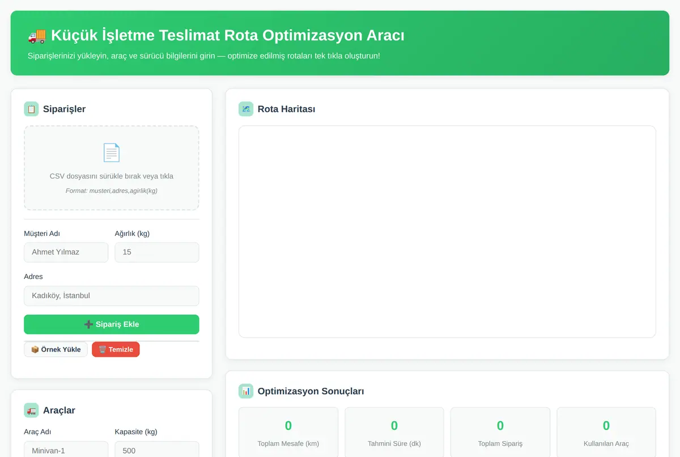This screenshot has width=680, height=457.
Task: Focus the Araç Adı input field
Action: coord(66,450)
